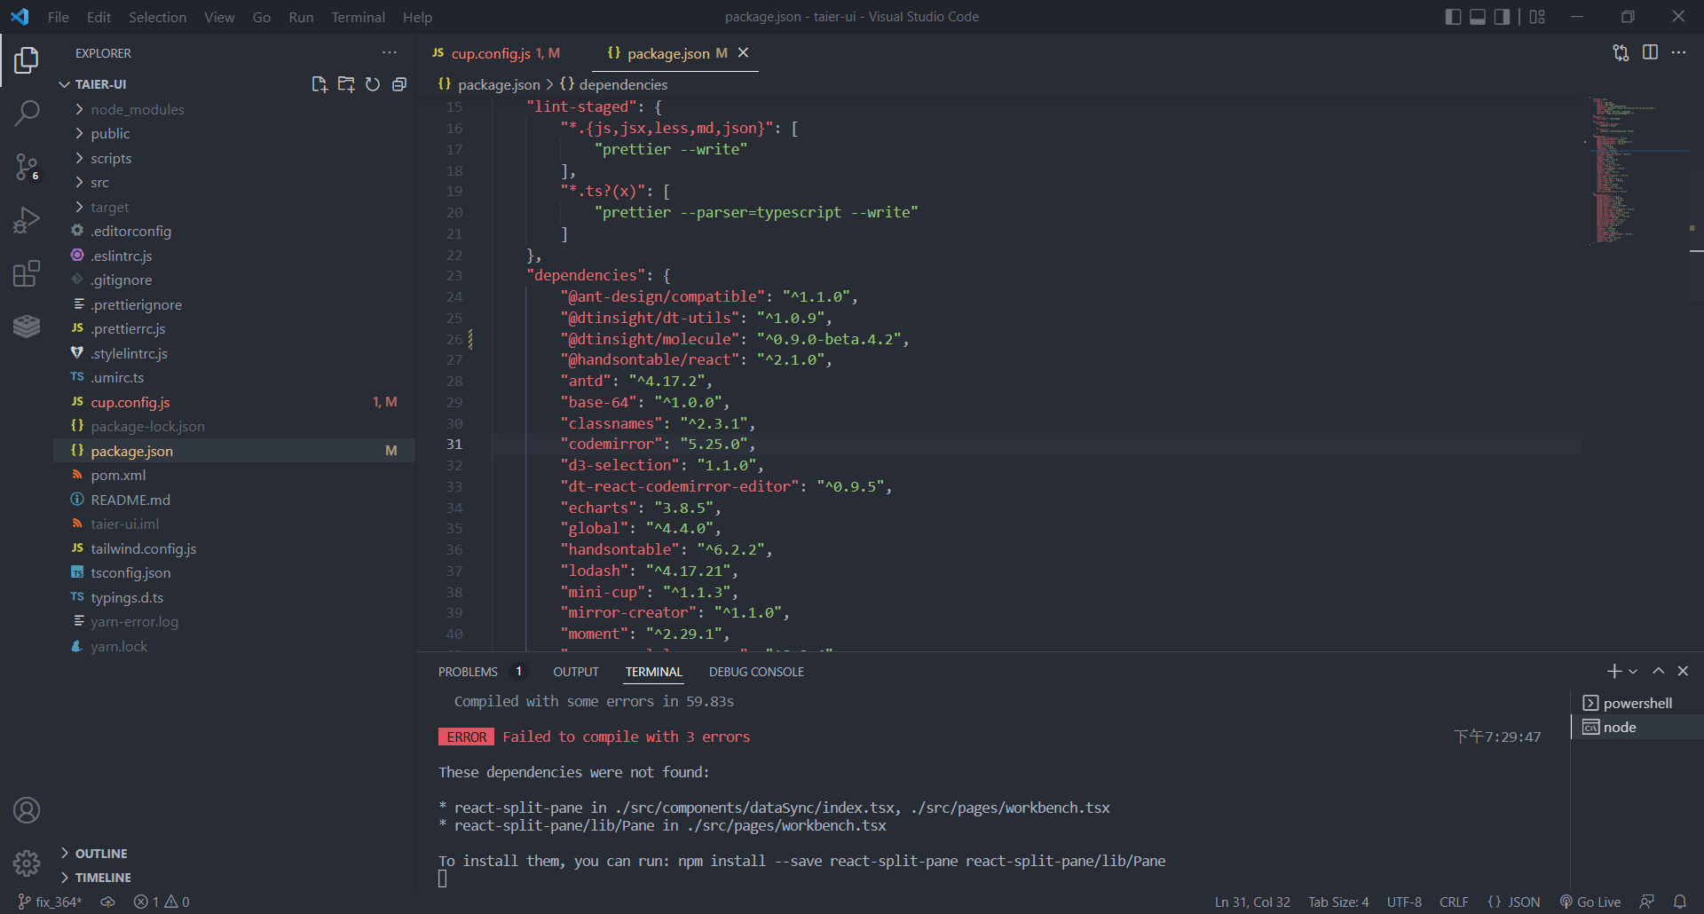Toggle the bottom Panel visibility
Image resolution: width=1704 pixels, height=914 pixels.
(1477, 16)
